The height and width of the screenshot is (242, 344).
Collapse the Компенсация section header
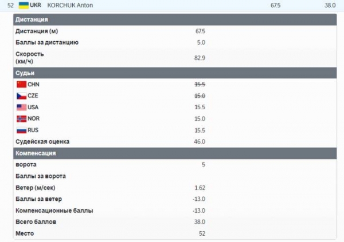coord(175,153)
